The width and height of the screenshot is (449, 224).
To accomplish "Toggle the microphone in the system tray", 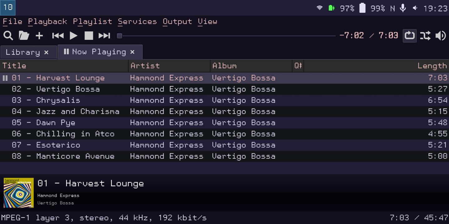I will tap(403, 8).
